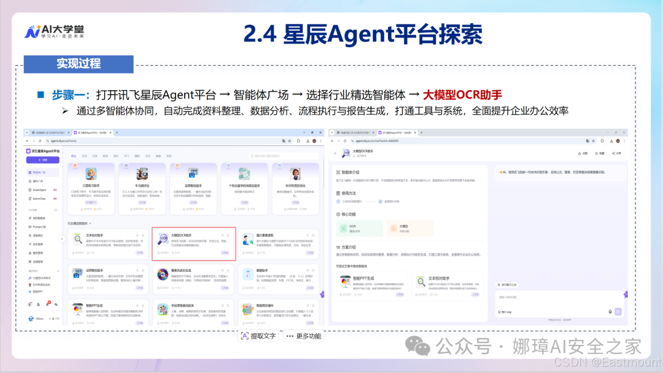Select the 大模型 core feature card
This screenshot has height=373, width=663.
point(409,229)
